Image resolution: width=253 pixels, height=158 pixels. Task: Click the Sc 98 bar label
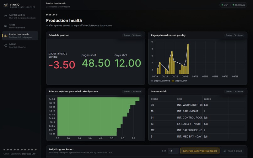(x=52, y=99)
